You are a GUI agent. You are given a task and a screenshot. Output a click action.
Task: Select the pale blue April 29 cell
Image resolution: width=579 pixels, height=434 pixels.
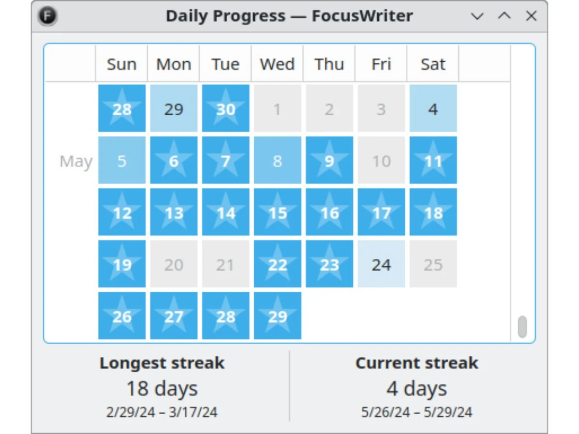(x=174, y=108)
